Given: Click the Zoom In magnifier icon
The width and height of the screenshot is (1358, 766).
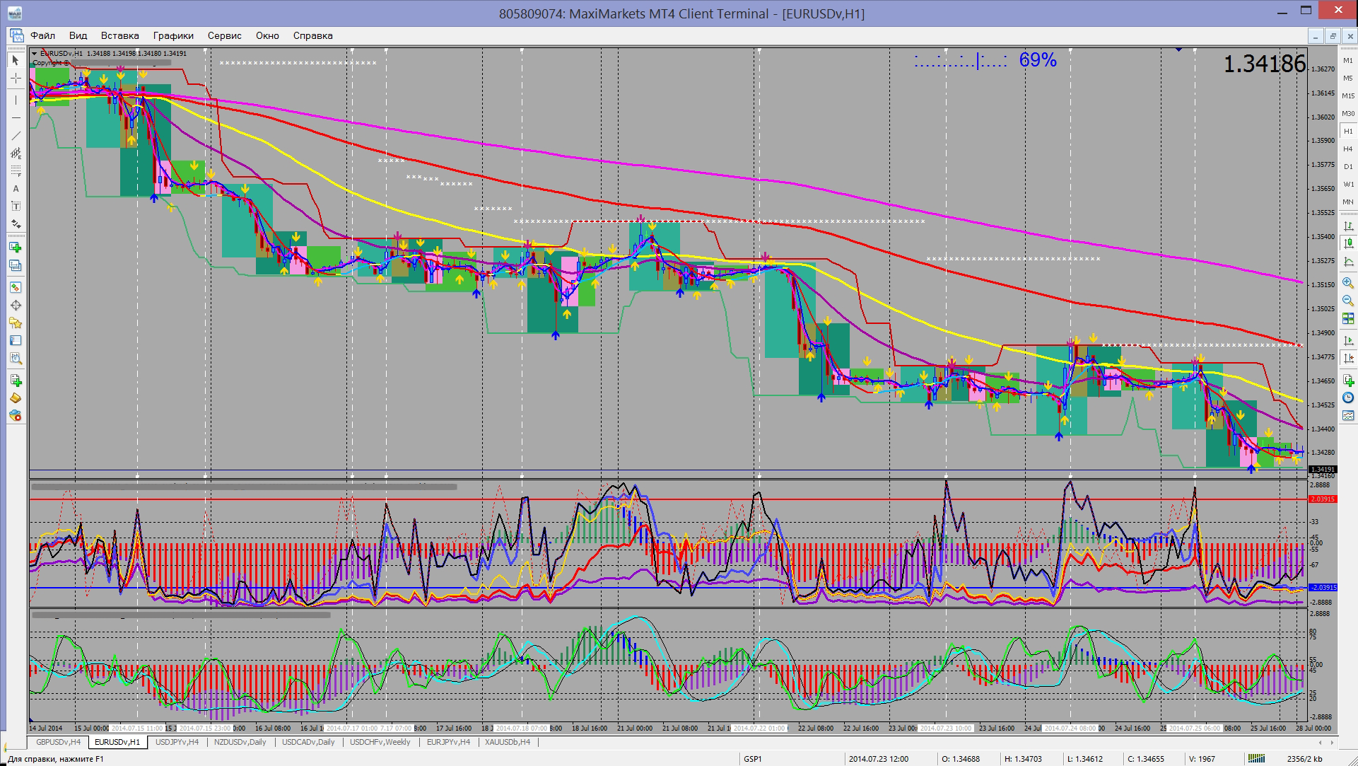Looking at the screenshot, I should (x=1348, y=283).
